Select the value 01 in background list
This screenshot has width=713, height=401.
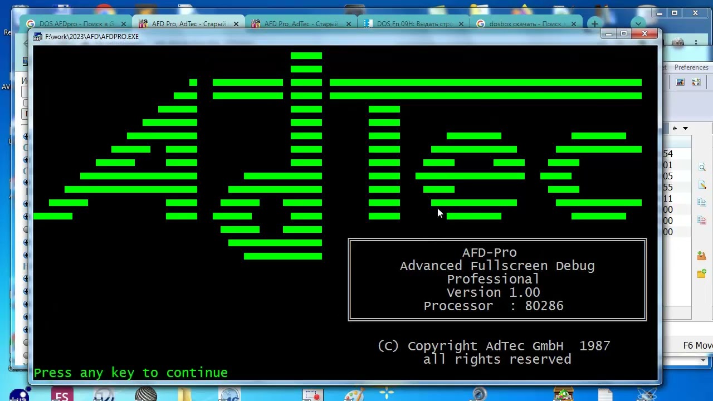coord(668,165)
